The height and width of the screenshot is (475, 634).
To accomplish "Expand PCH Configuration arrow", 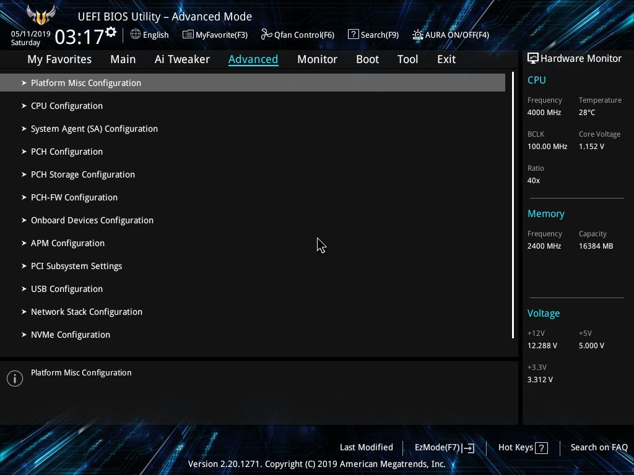I will click(x=24, y=152).
